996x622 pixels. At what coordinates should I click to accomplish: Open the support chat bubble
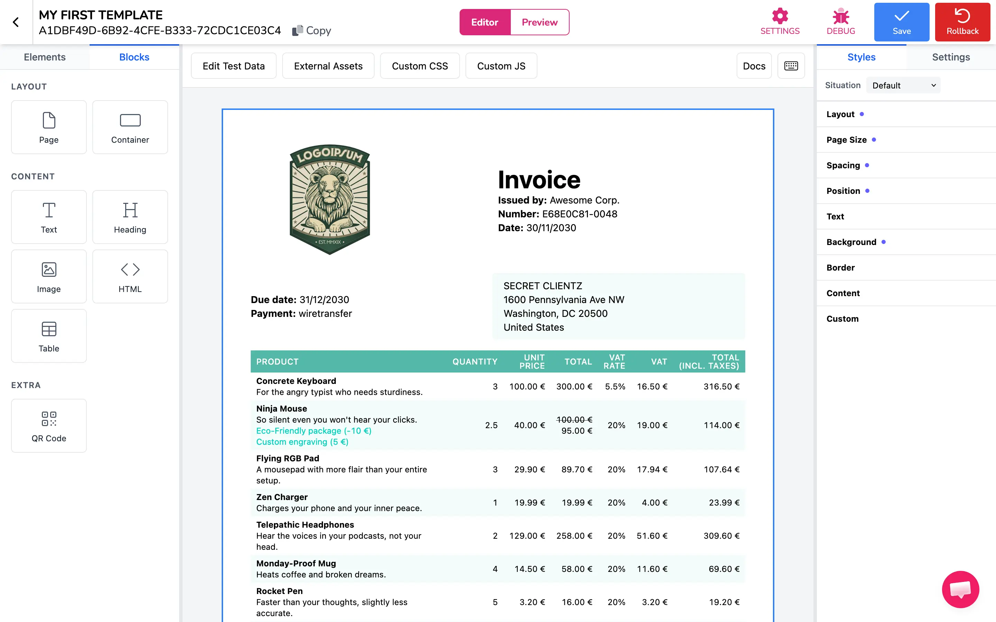[x=960, y=589]
